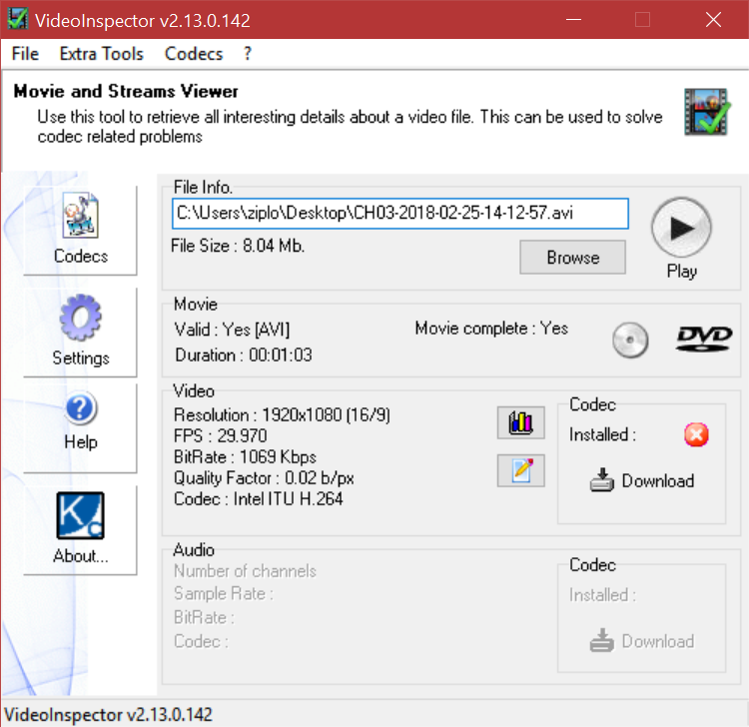Open the bitrate graph chart icon
This screenshot has width=749, height=727.
point(520,422)
